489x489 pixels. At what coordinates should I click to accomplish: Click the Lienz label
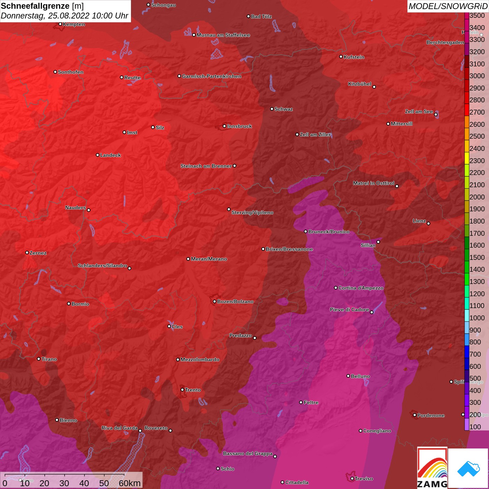click(x=419, y=221)
